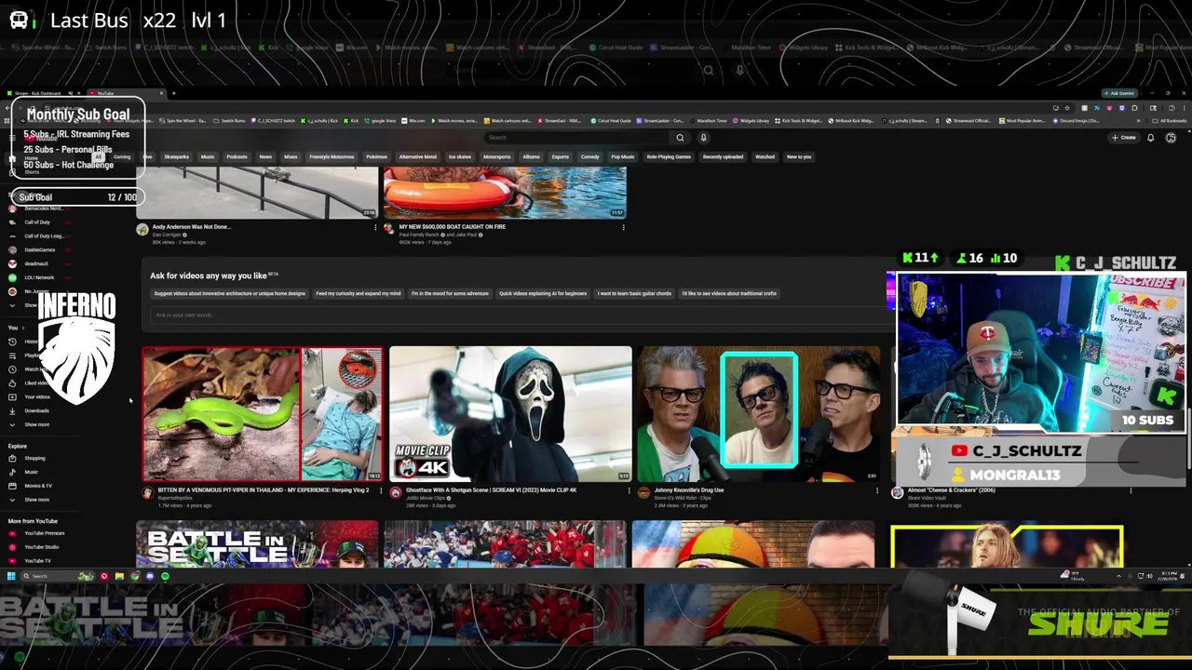Viewport: 1192px width, 670px height.
Task: Open options for pit-viper video
Action: point(381,490)
